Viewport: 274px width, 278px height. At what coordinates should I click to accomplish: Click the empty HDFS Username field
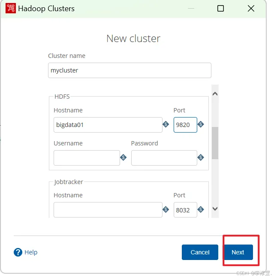[x=87, y=158]
